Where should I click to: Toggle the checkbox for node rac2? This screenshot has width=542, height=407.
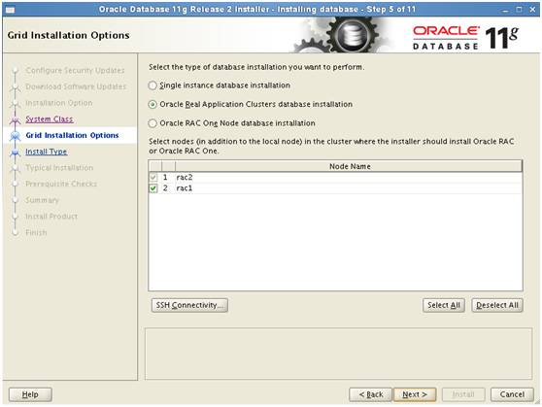tap(153, 178)
